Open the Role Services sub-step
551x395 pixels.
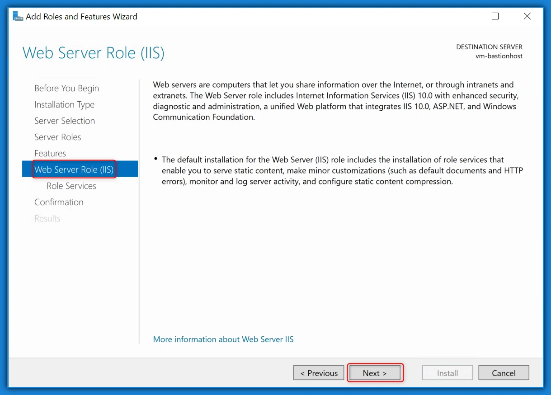click(x=71, y=186)
